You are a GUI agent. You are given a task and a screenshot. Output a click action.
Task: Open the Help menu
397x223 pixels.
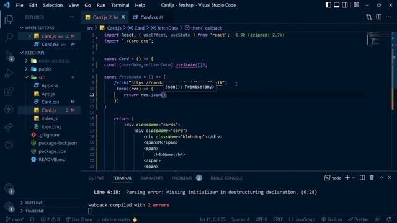(140, 5)
